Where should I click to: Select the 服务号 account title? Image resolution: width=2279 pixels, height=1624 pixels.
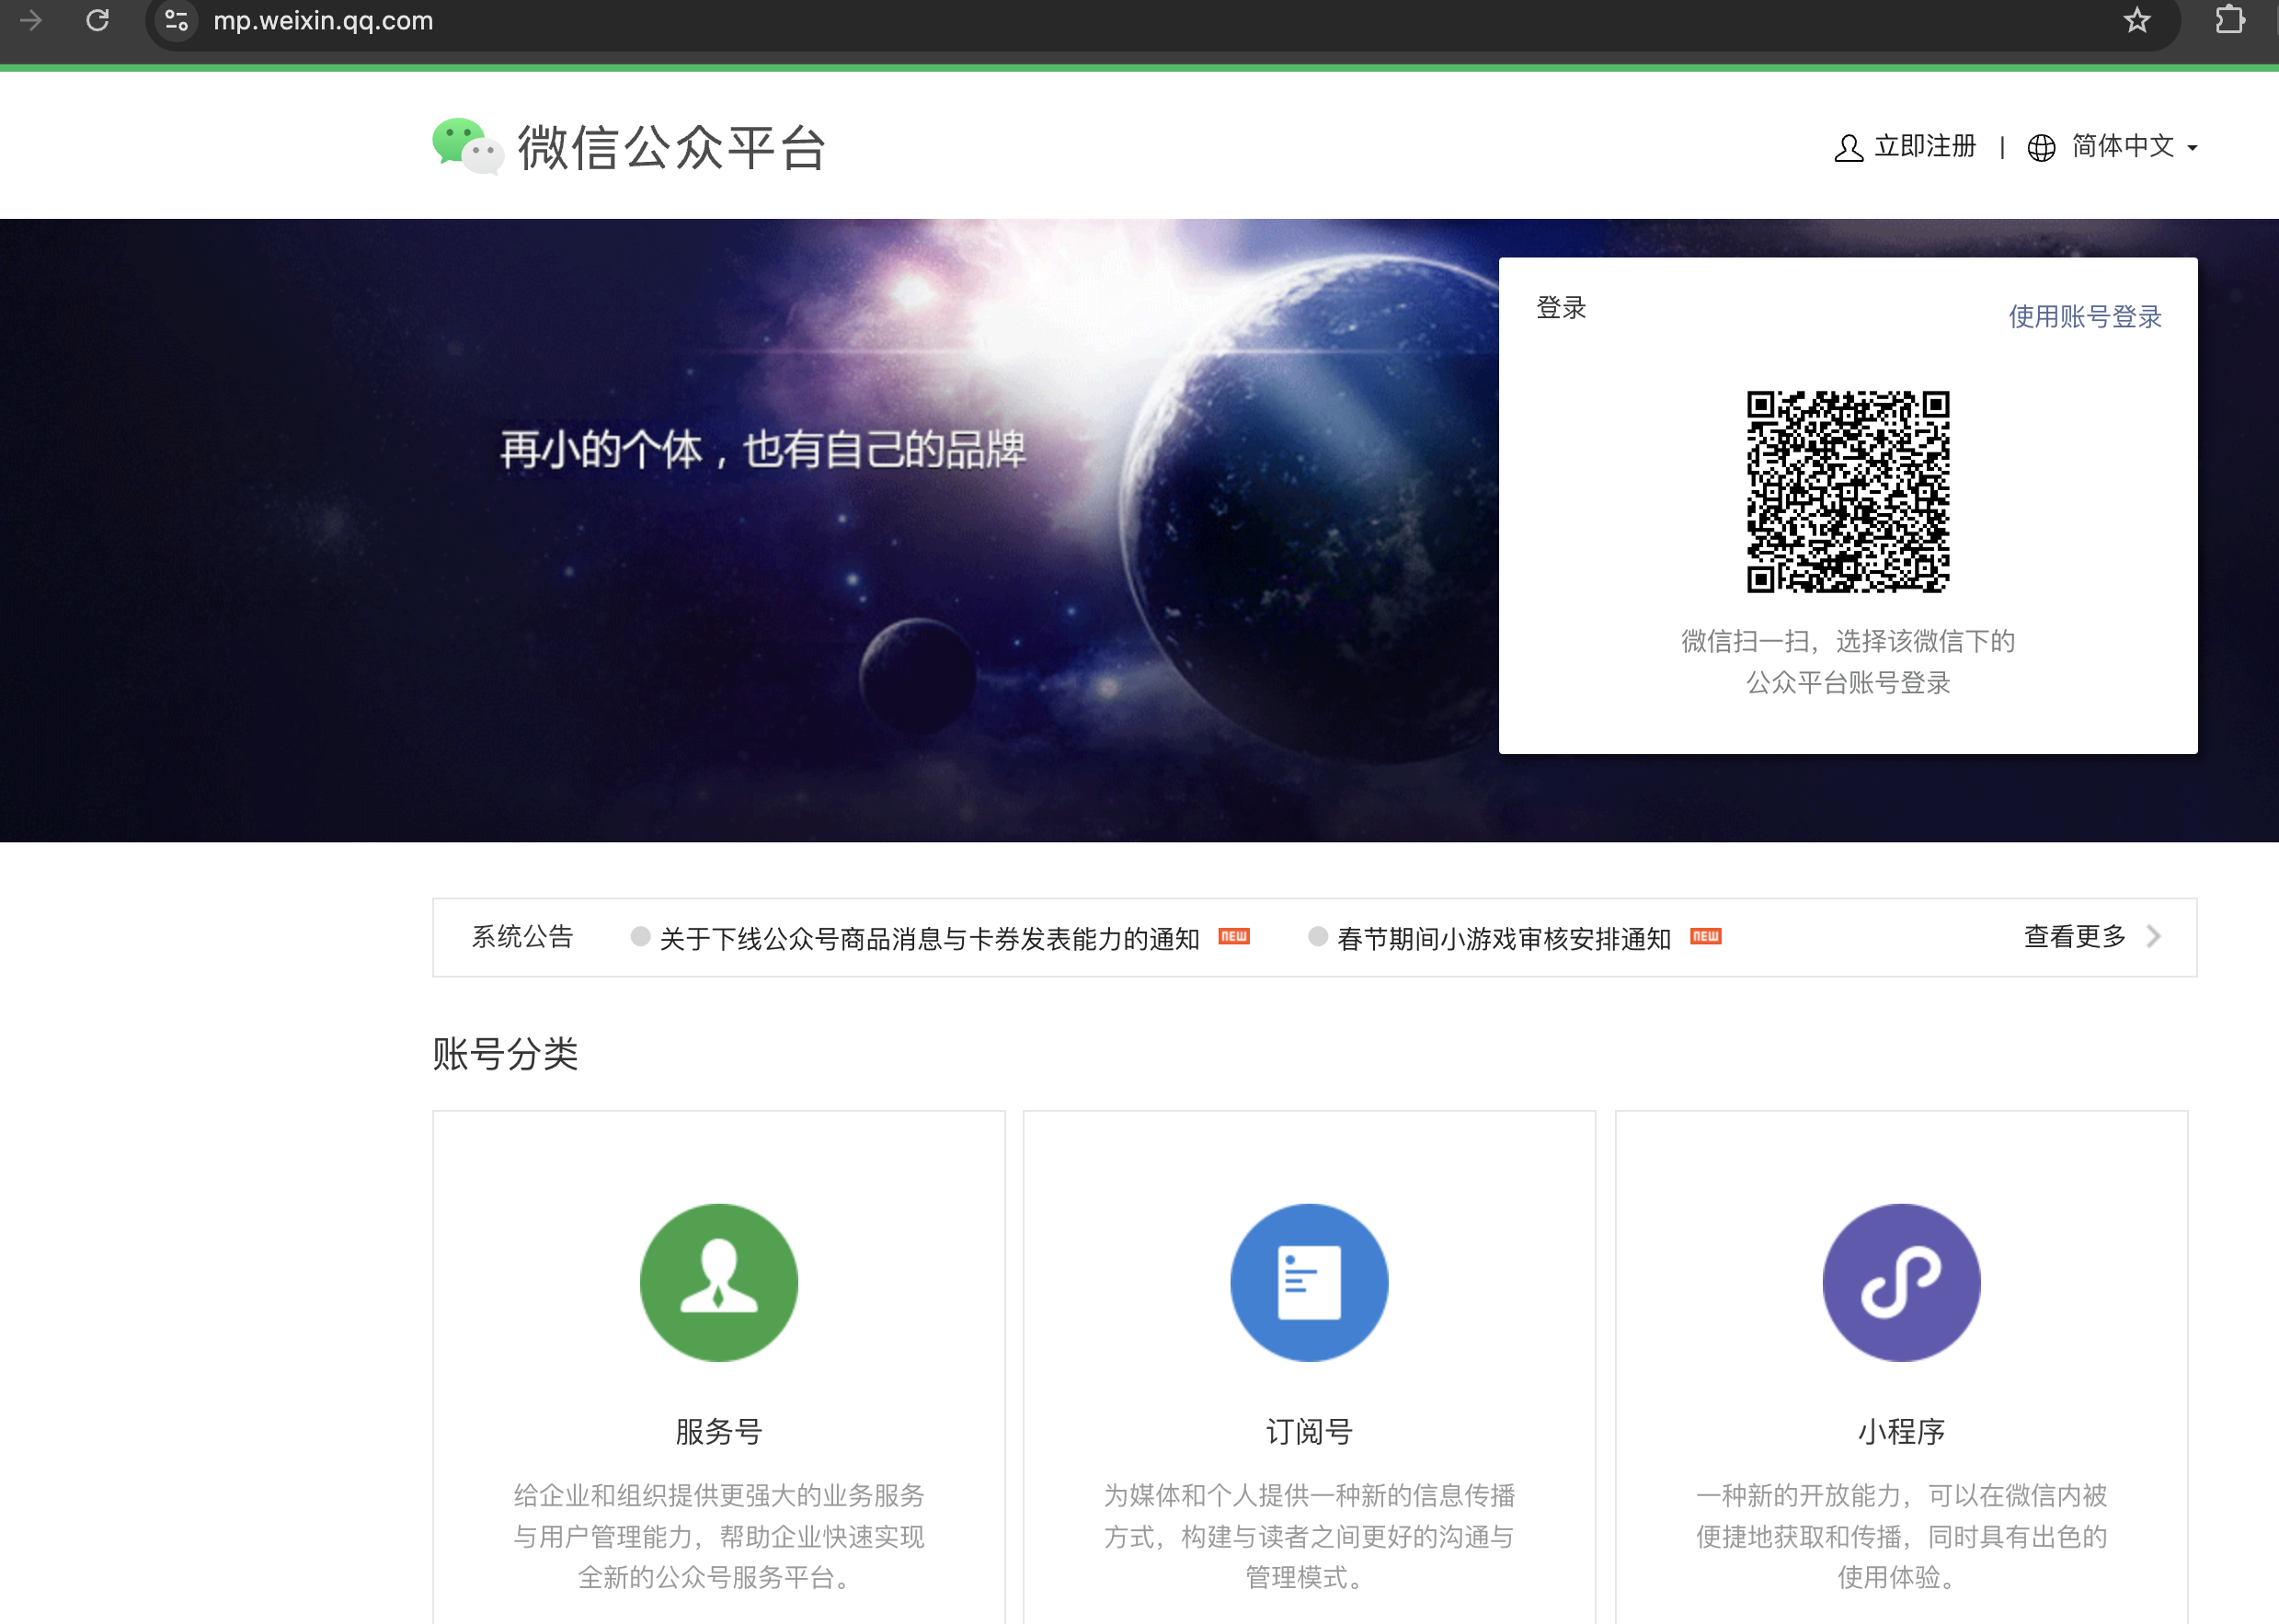(x=718, y=1431)
